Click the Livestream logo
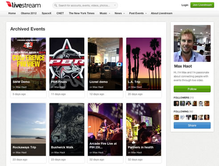The image size is (219, 166). click(23, 5)
